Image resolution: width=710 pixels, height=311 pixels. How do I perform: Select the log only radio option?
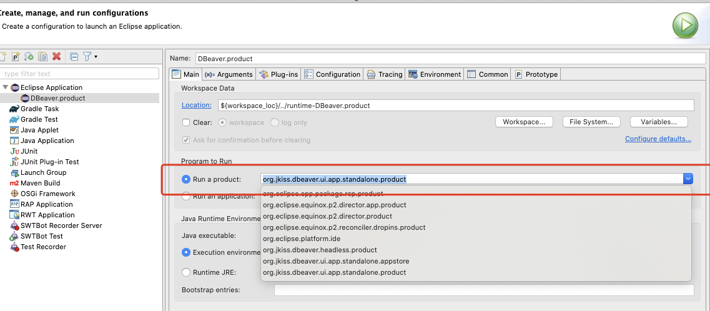point(274,122)
